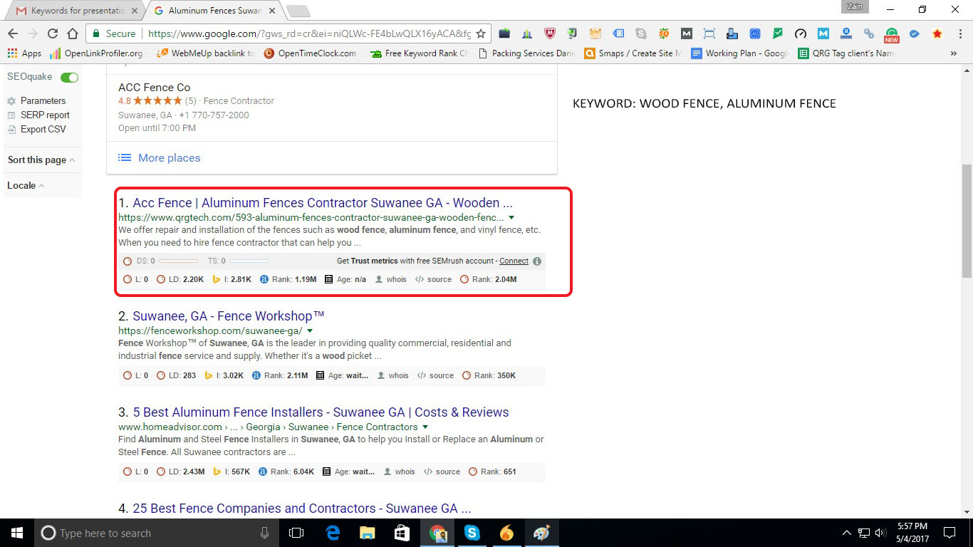The image size is (973, 547).
Task: Click Connect link for SEMrush account
Action: tap(514, 261)
